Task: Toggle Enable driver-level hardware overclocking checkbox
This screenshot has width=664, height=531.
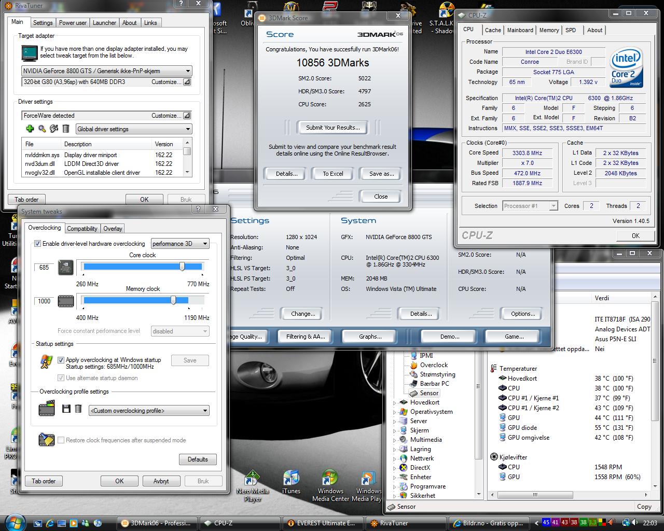Action: click(37, 244)
